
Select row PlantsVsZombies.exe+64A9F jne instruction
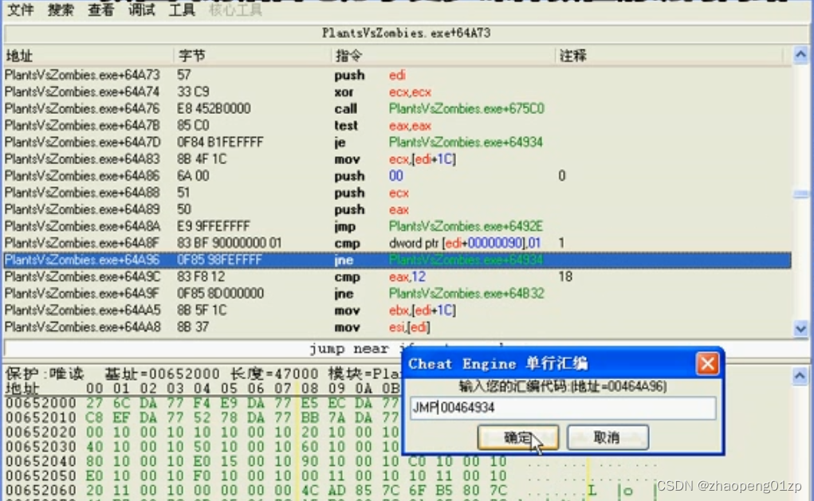(398, 294)
